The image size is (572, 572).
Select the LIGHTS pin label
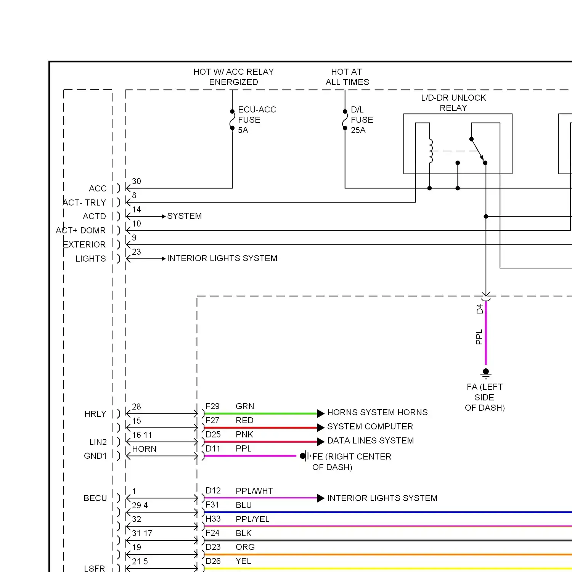[x=91, y=259]
